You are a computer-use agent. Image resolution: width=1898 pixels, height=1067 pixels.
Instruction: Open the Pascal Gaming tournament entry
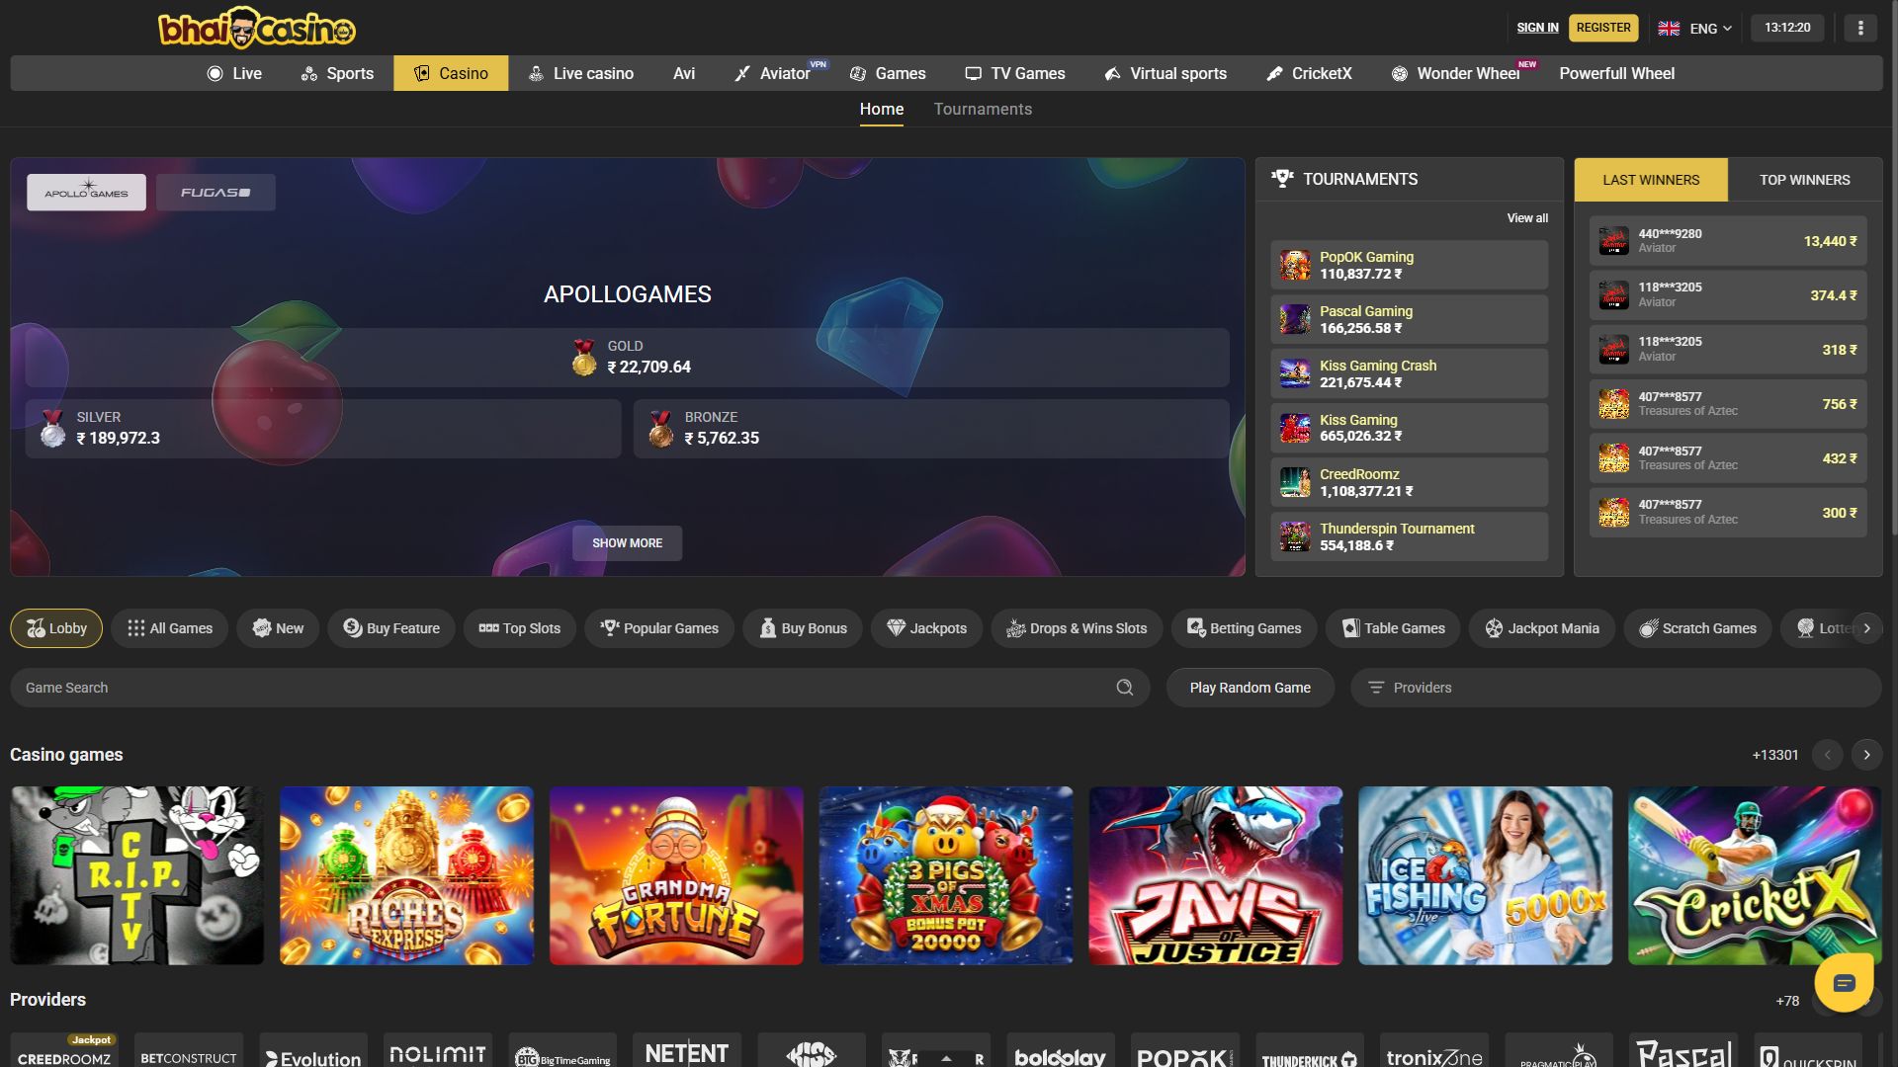1409,319
